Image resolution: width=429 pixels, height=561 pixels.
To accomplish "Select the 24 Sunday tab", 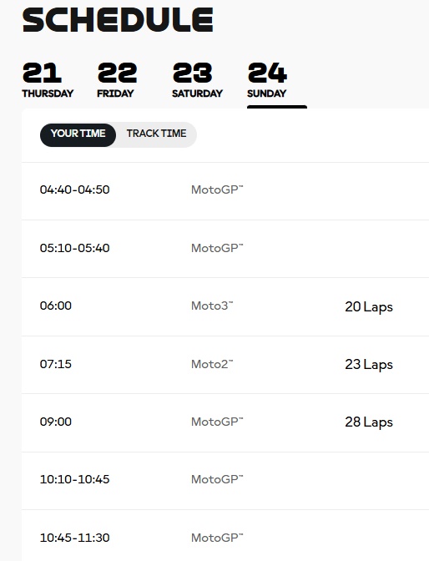I will tap(267, 80).
